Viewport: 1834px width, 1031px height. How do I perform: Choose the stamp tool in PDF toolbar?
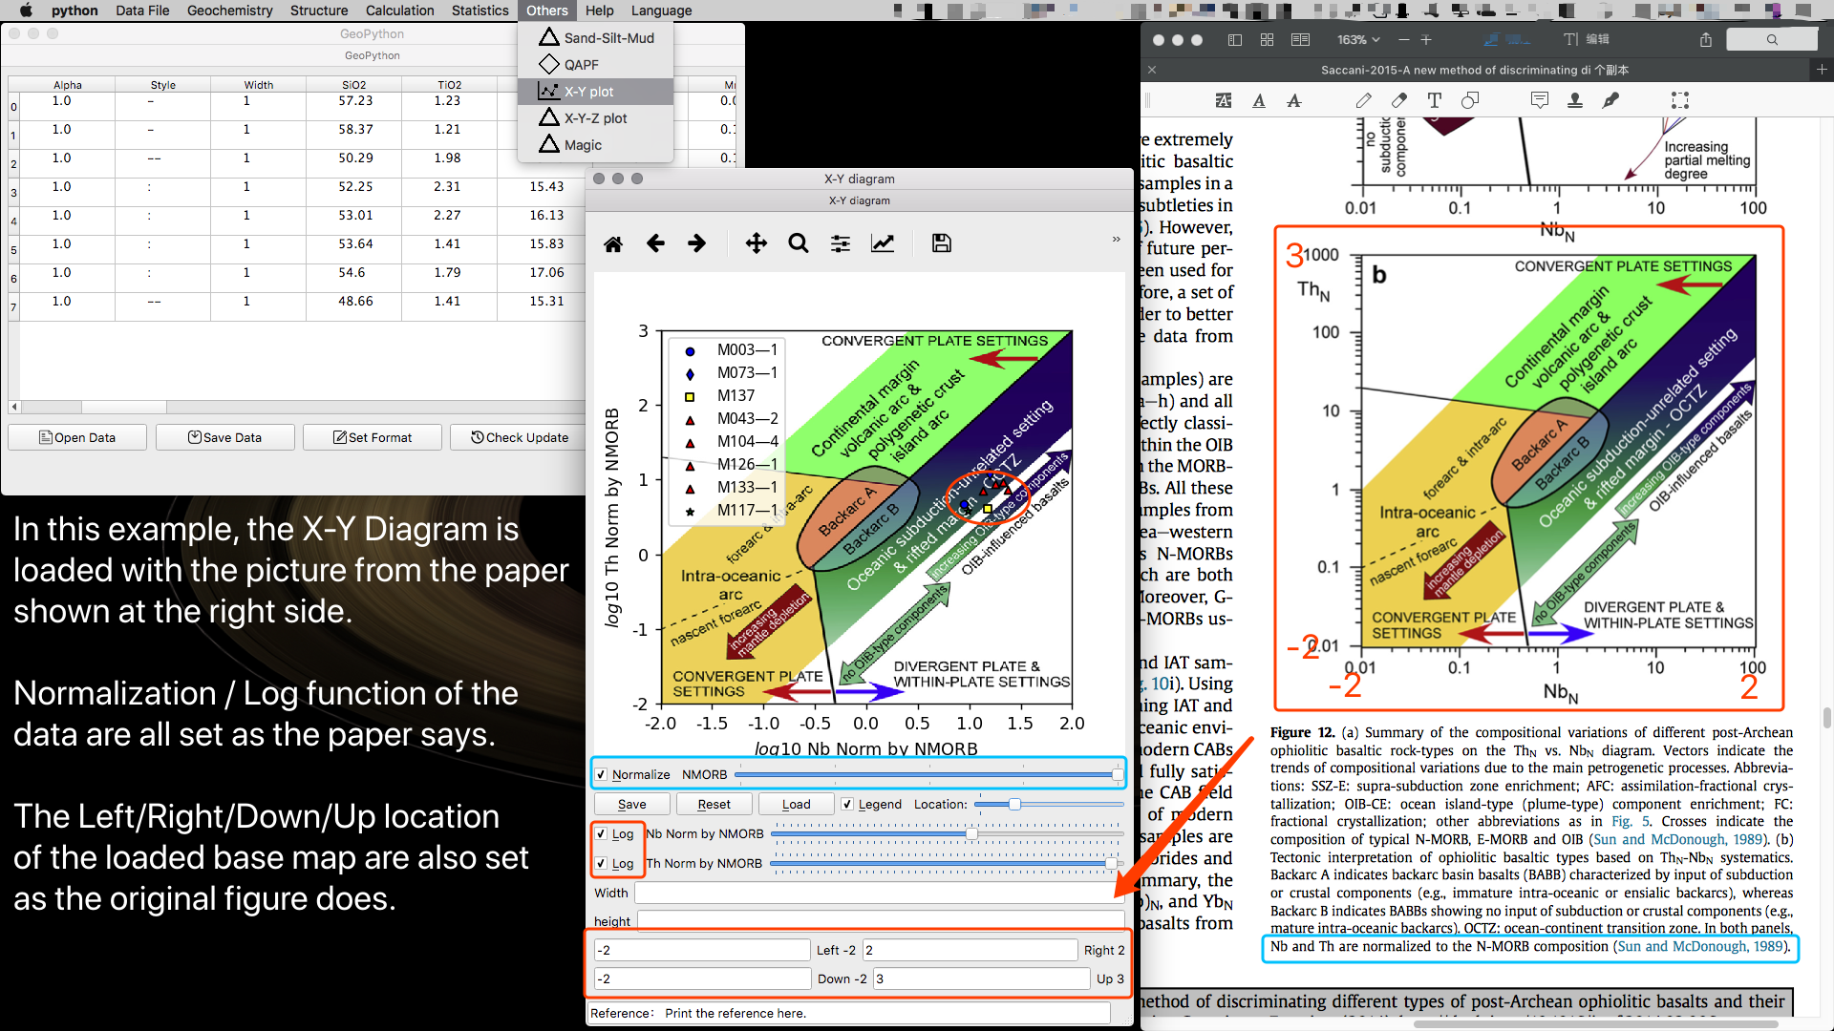pyautogui.click(x=1575, y=100)
